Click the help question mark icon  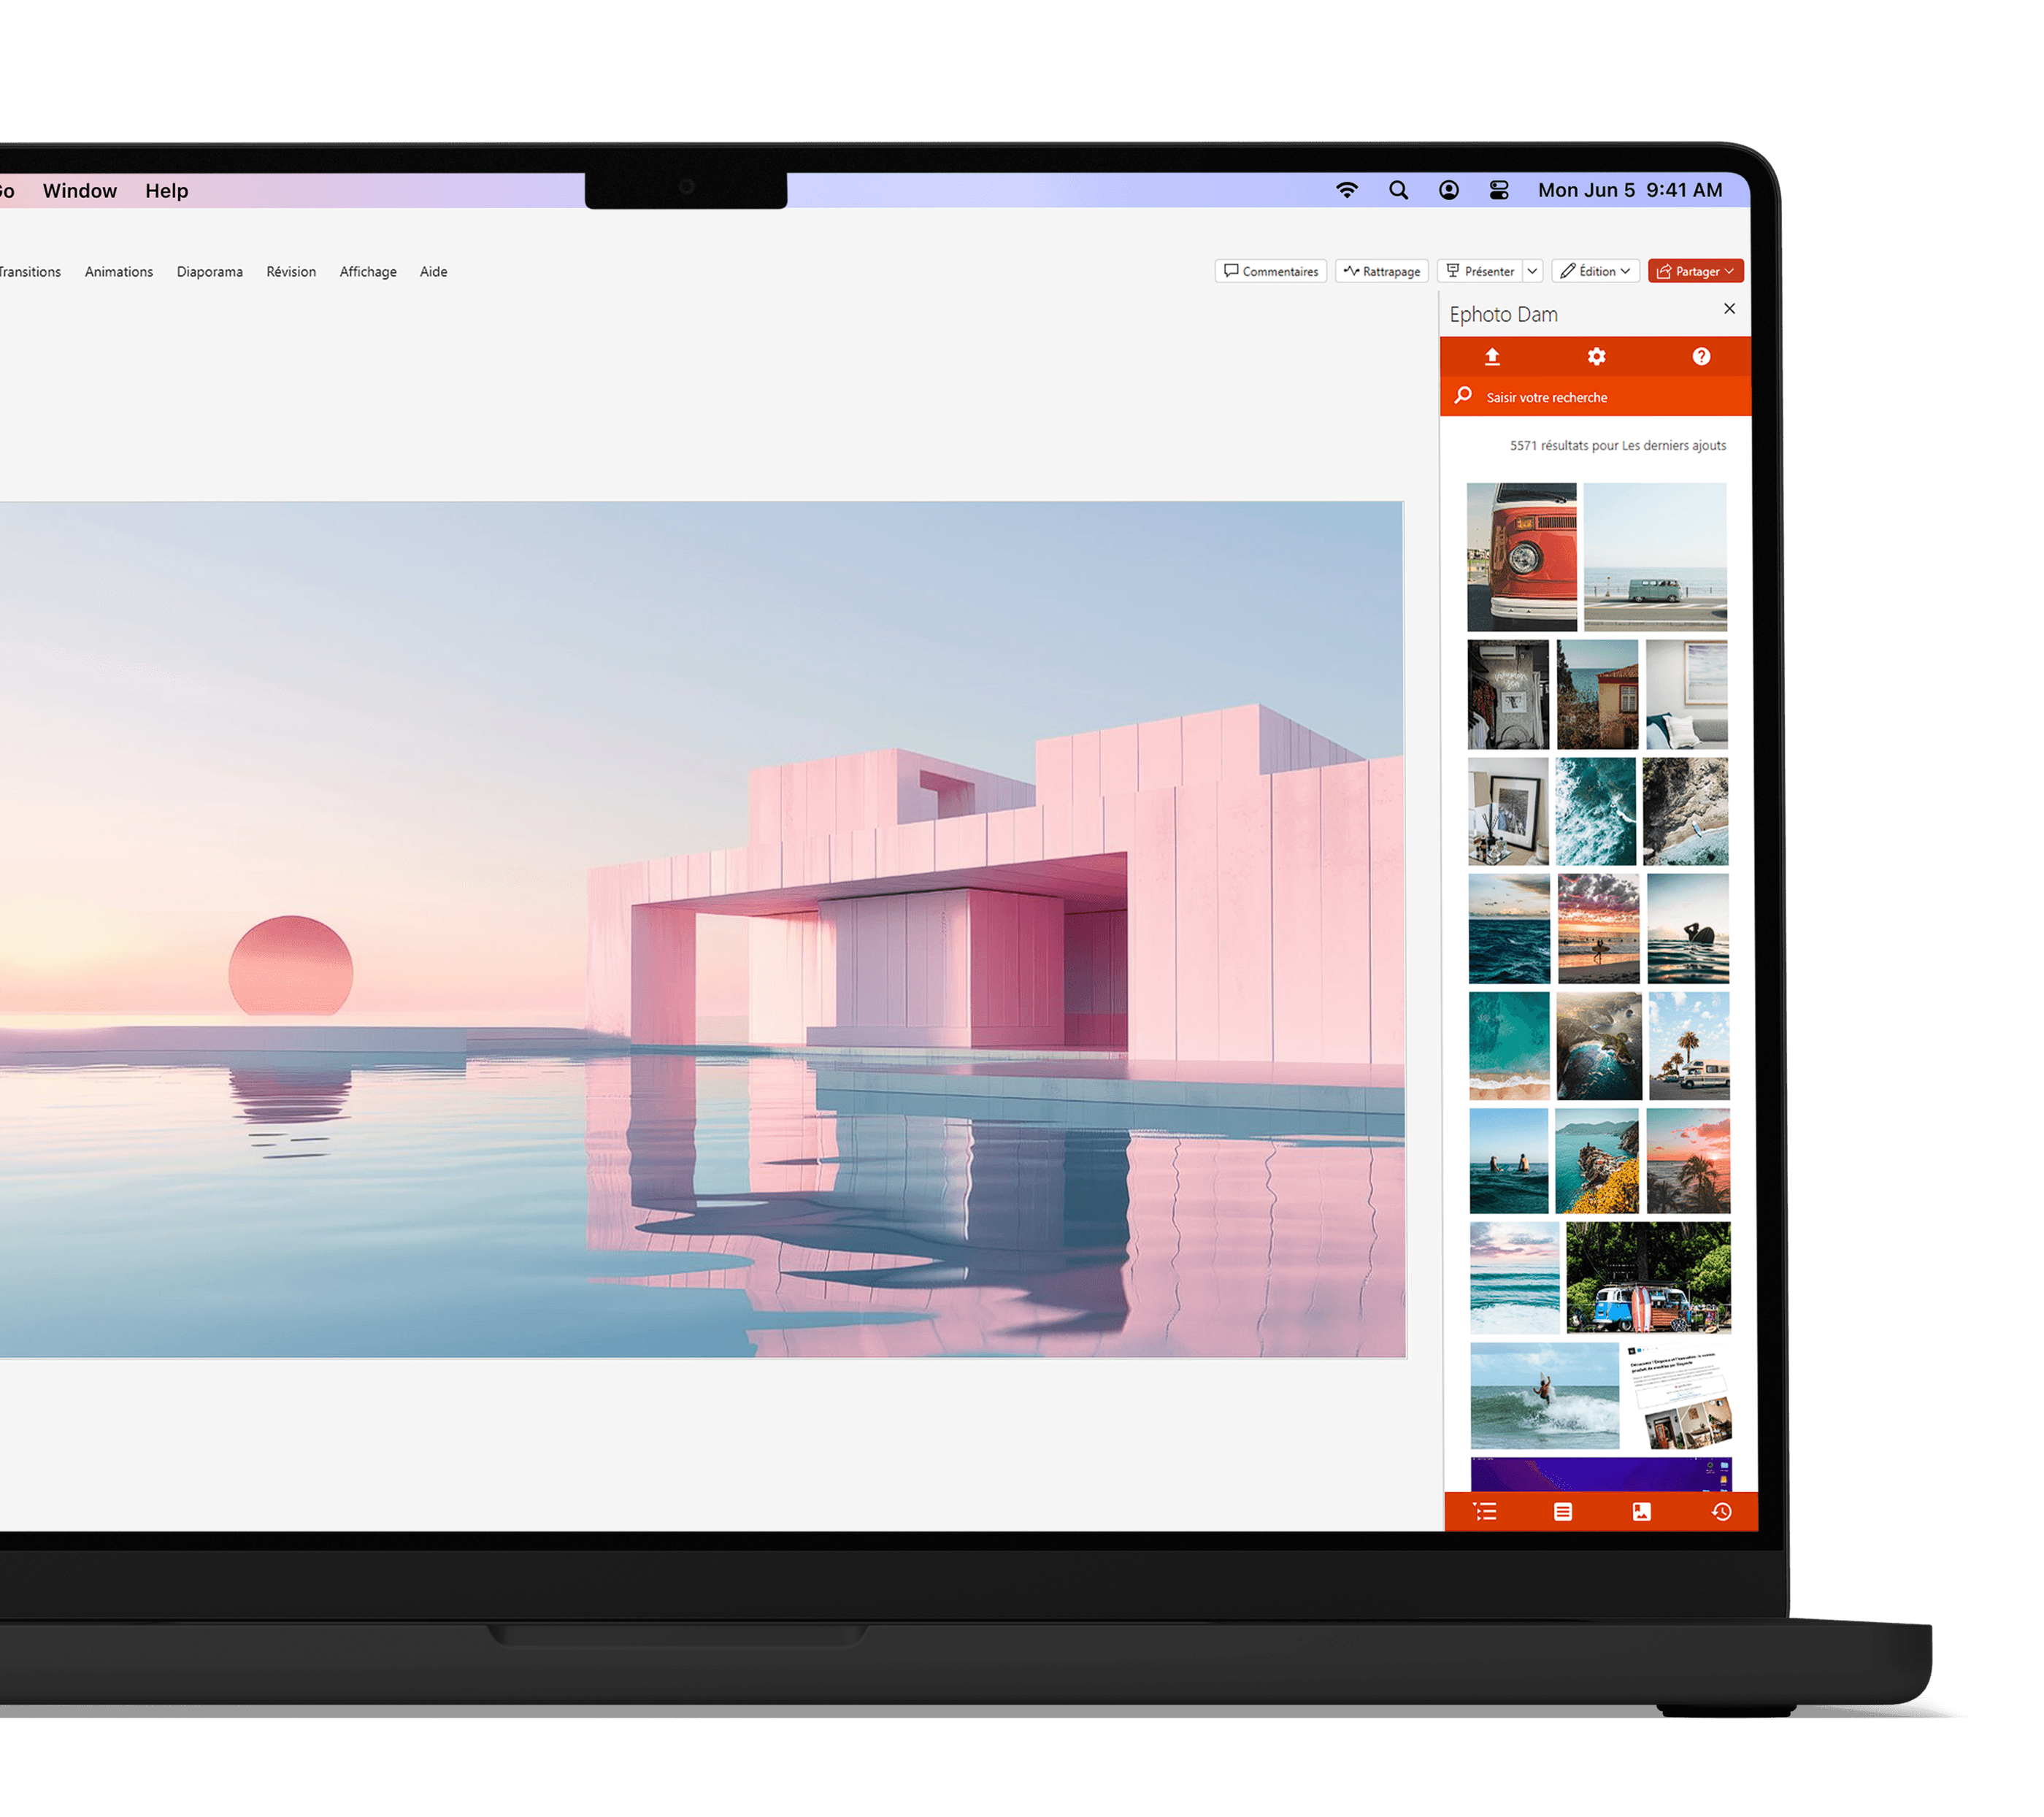tap(1702, 357)
